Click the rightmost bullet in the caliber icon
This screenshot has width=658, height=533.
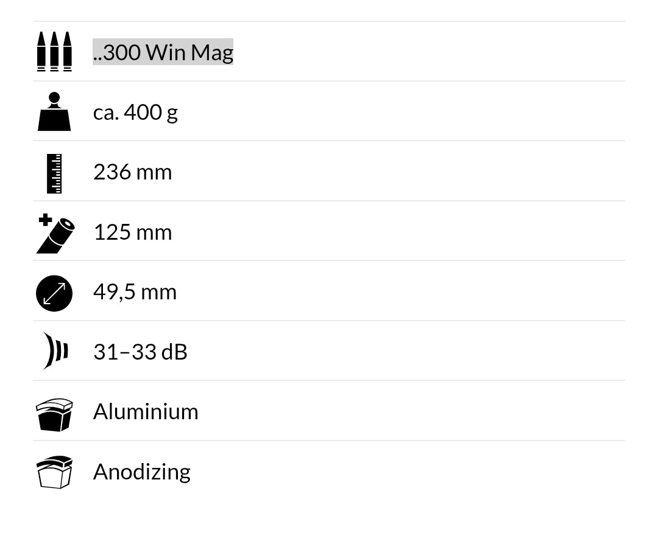pos(67,52)
